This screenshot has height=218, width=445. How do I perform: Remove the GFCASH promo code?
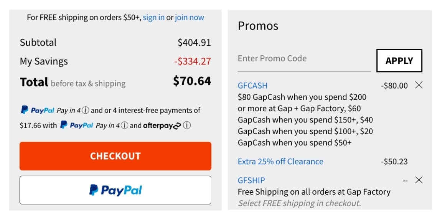(x=419, y=85)
